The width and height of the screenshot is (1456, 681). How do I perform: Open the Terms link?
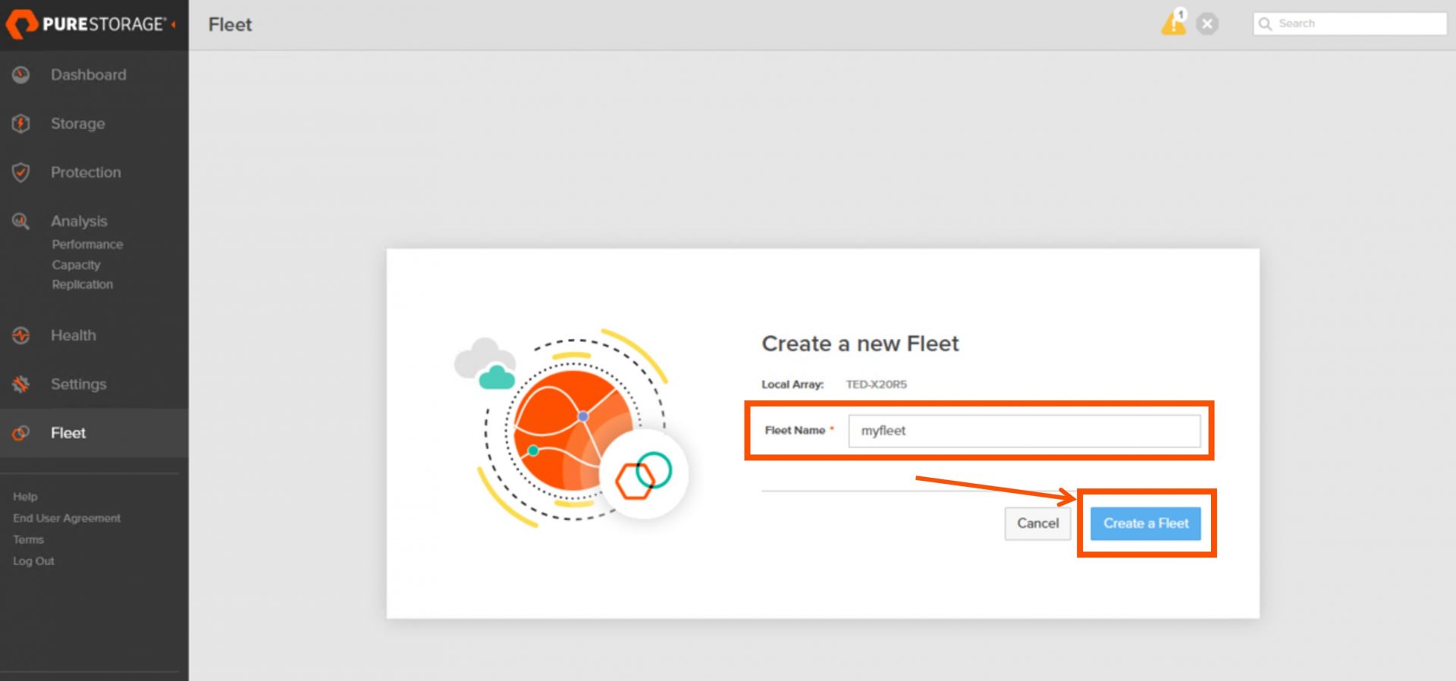[x=28, y=539]
